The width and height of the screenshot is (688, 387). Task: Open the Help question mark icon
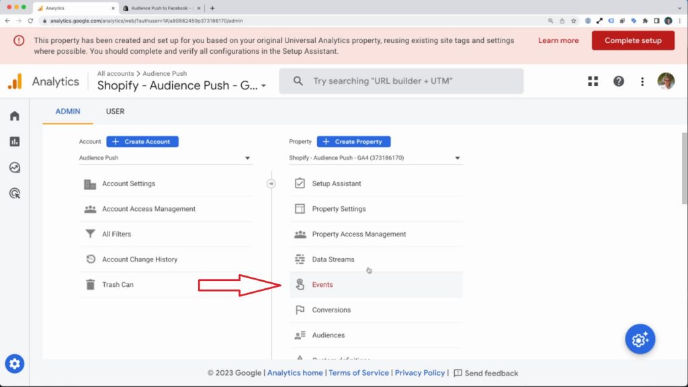pos(619,81)
